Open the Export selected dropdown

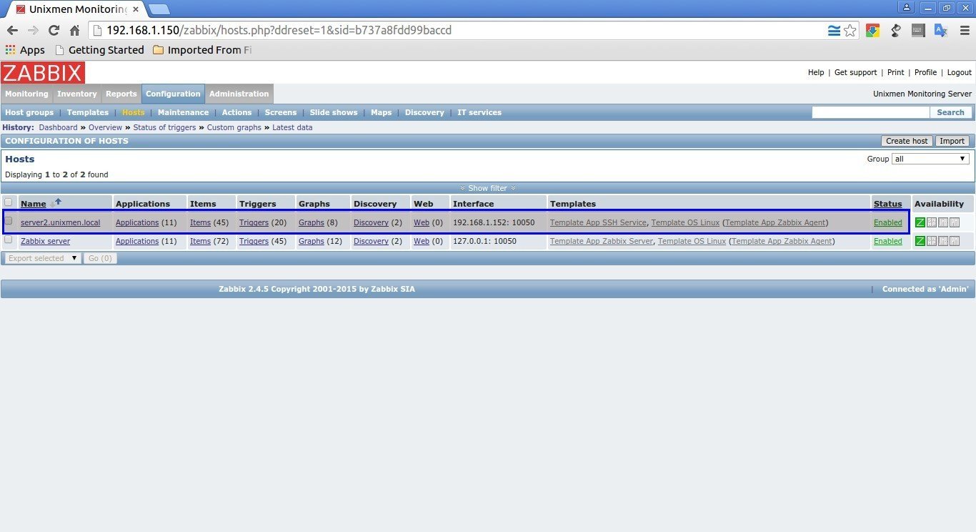pyautogui.click(x=41, y=258)
